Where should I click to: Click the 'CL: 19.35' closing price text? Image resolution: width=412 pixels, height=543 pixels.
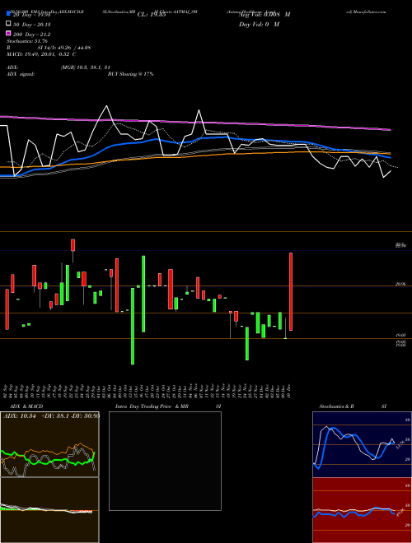click(152, 15)
